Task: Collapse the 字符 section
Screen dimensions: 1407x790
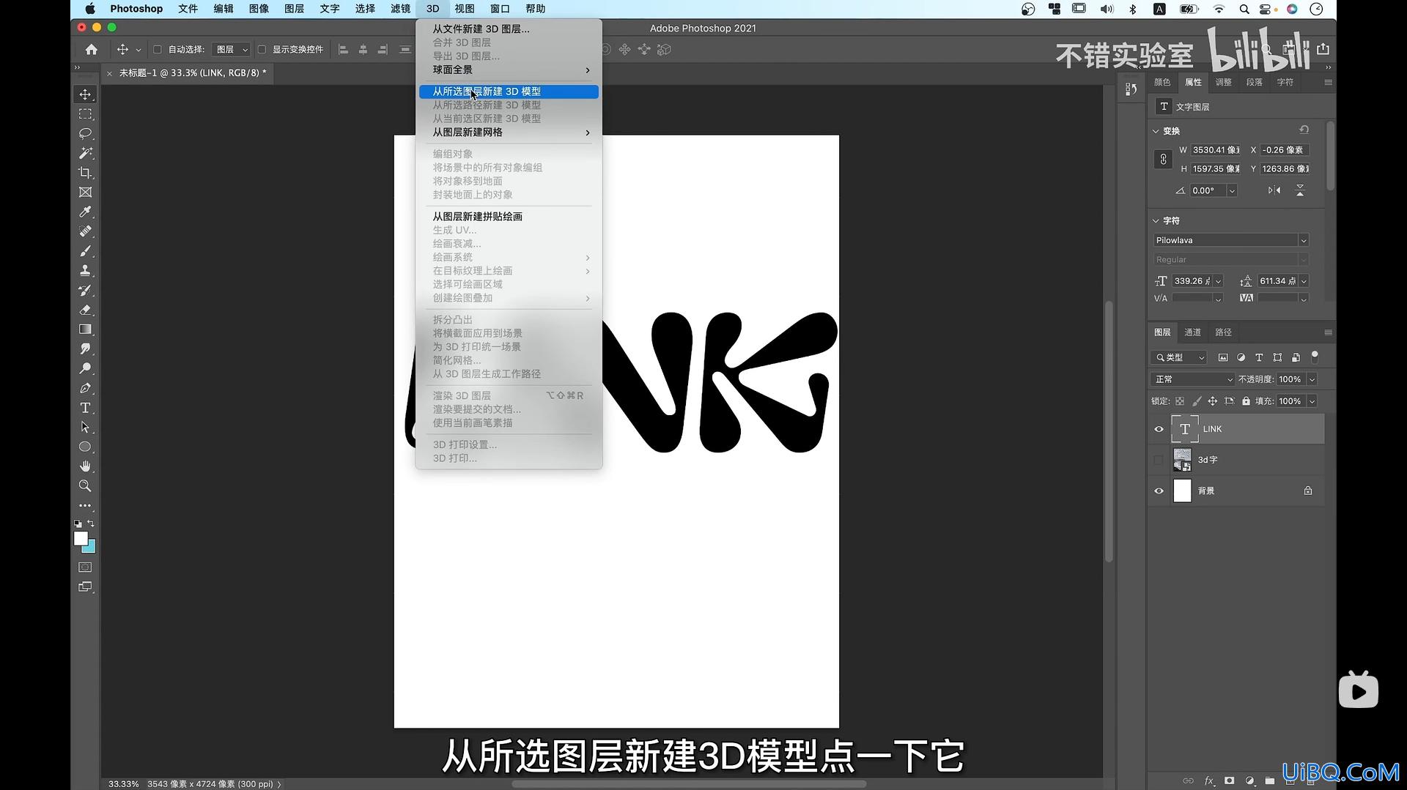Action: 1156,220
